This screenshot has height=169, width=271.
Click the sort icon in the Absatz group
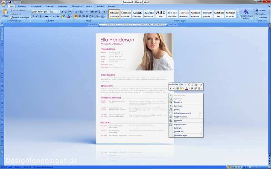point(100,12)
